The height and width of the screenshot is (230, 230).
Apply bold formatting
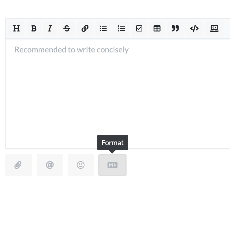click(x=34, y=28)
